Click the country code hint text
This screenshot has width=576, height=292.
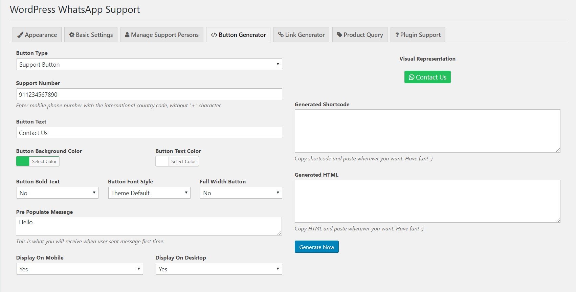(x=118, y=106)
